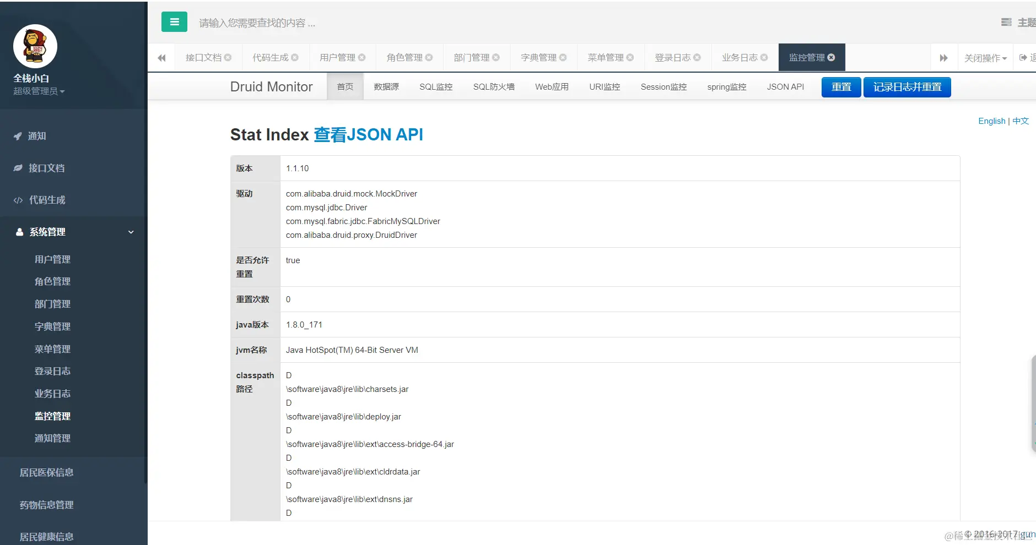The image size is (1036, 545).
Task: Click driver com.mysql.jdbc.Driver text
Action: pos(326,208)
